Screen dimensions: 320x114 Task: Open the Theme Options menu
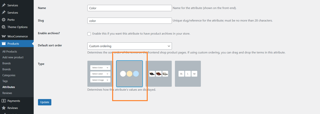[17, 27]
